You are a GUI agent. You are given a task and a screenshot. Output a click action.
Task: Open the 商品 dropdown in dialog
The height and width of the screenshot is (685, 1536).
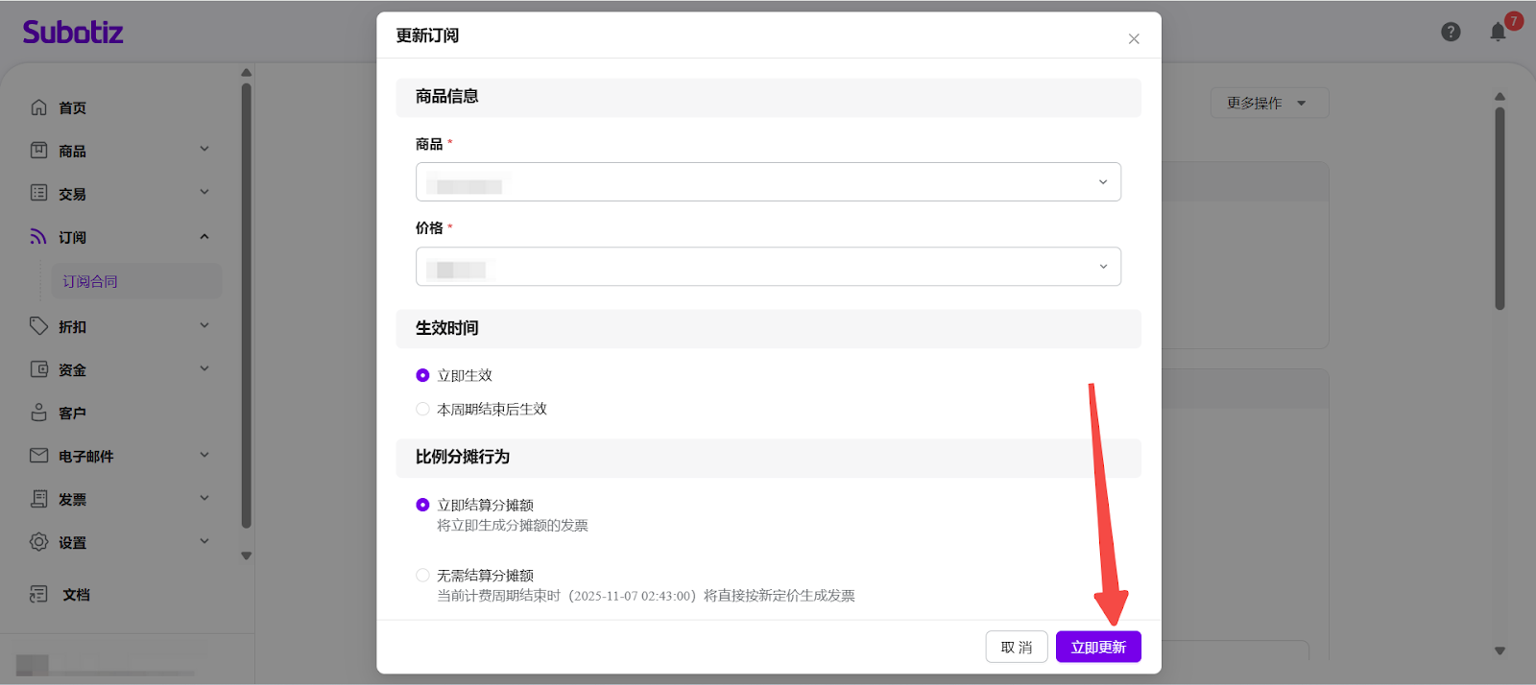pos(768,182)
